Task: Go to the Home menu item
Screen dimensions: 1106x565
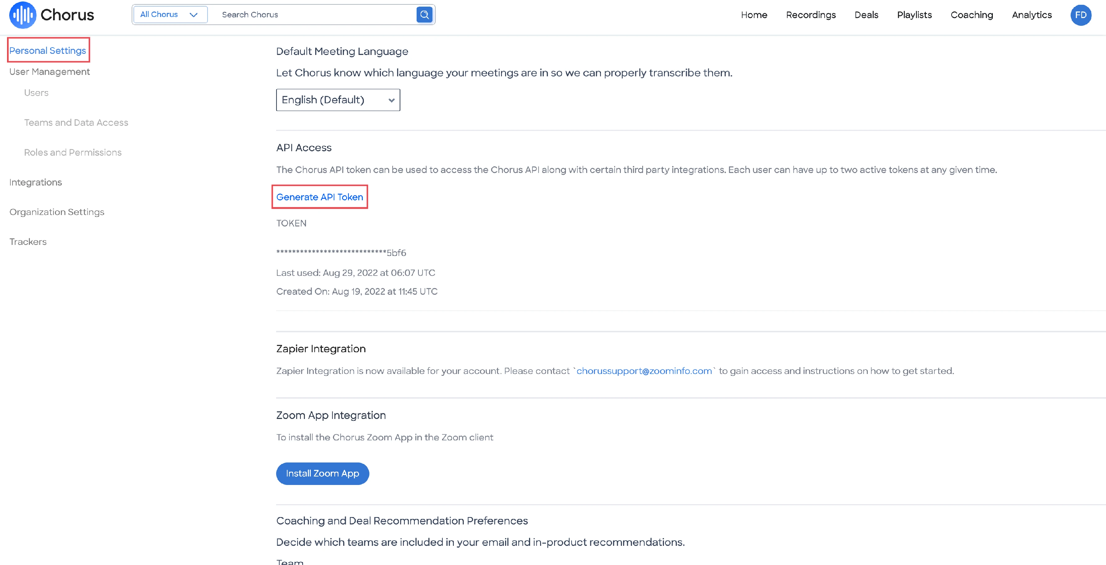Action: coord(754,15)
